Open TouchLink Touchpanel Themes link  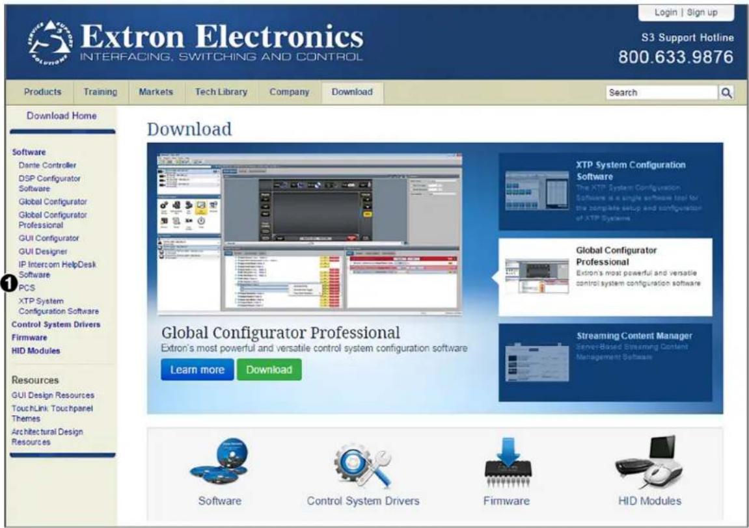[x=52, y=414]
